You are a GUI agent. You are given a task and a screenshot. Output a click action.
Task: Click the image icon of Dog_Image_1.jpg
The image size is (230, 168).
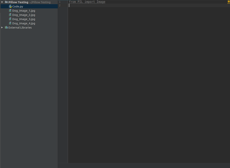(10, 10)
